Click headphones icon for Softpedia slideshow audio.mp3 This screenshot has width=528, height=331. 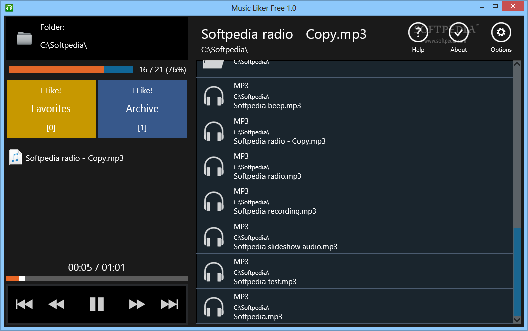click(214, 237)
